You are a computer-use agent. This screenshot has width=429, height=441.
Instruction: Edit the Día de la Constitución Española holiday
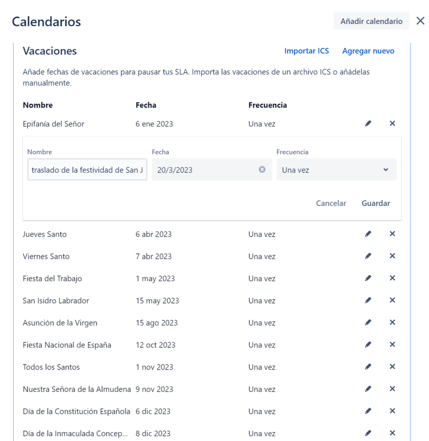(x=367, y=411)
